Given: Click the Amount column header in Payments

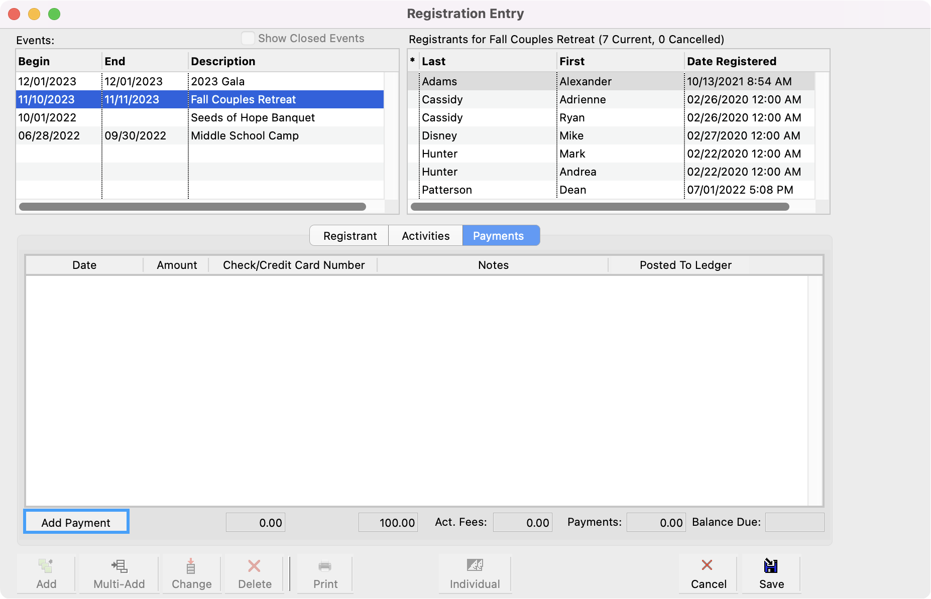Looking at the screenshot, I should click(x=176, y=265).
